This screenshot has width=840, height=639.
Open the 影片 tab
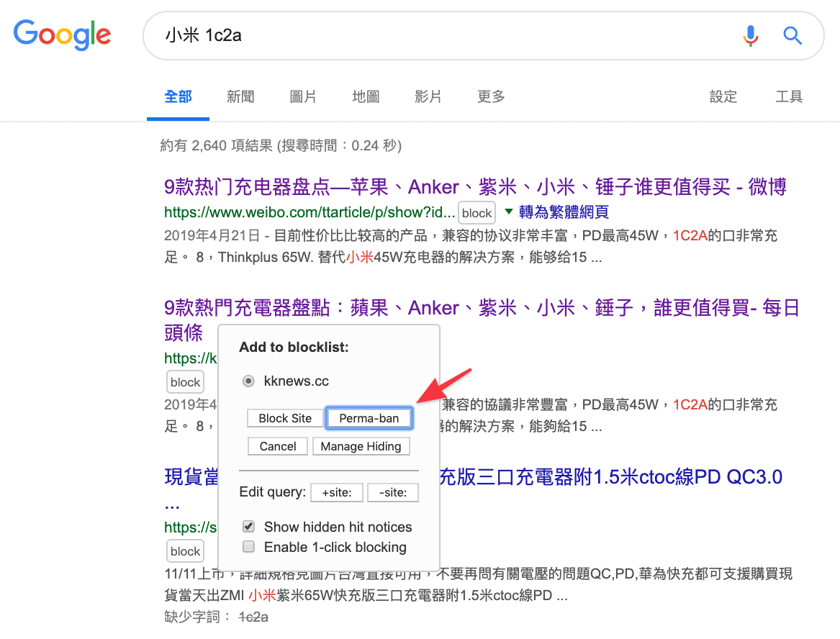click(428, 97)
